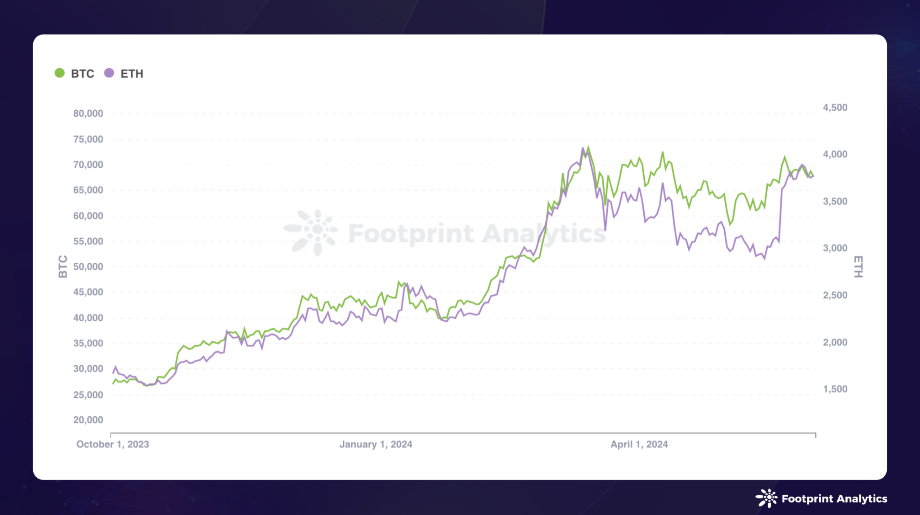This screenshot has height=515, width=920.
Task: Click the 65,000 tick on BTC axis
Action: [88, 190]
